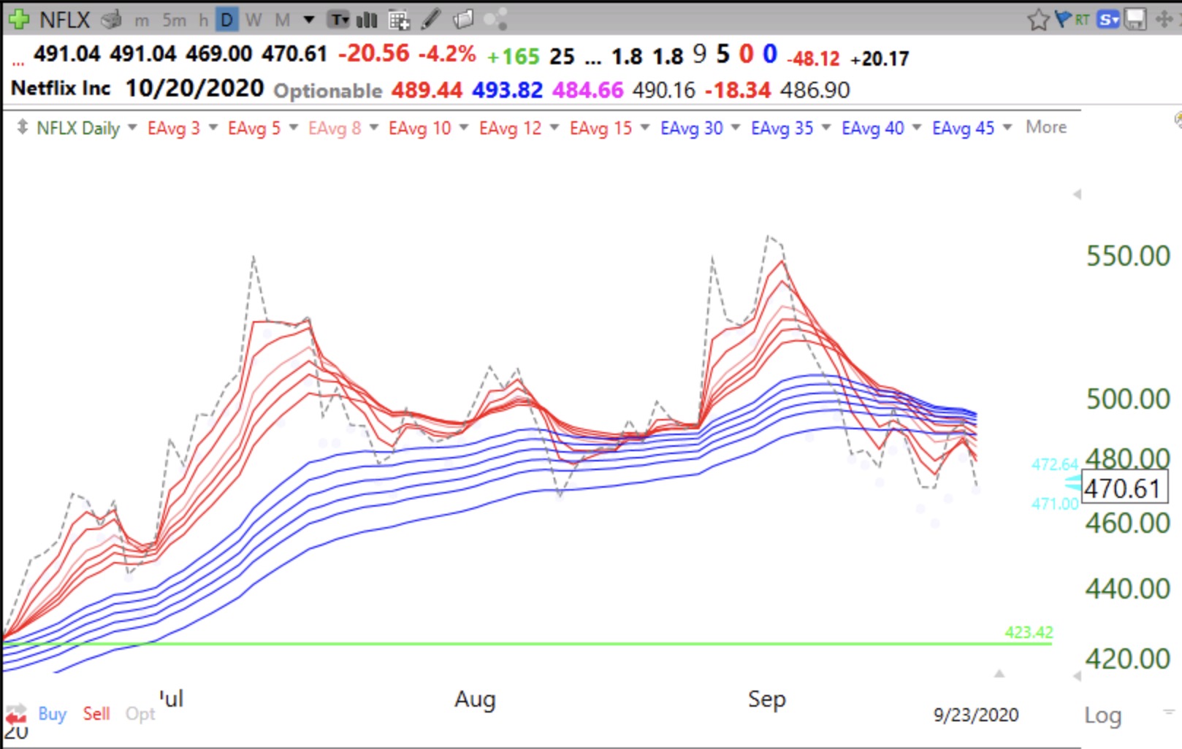Image resolution: width=1182 pixels, height=749 pixels.
Task: Click the blue S streaming button
Action: (x=1108, y=20)
